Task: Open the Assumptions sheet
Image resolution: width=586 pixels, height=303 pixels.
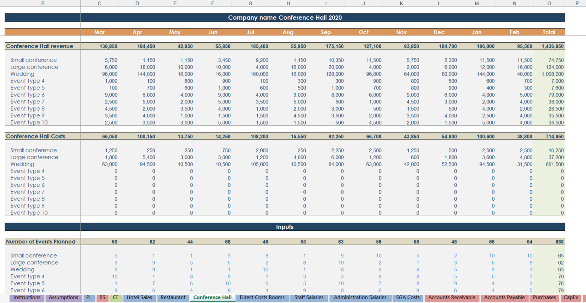Action: pos(63,297)
